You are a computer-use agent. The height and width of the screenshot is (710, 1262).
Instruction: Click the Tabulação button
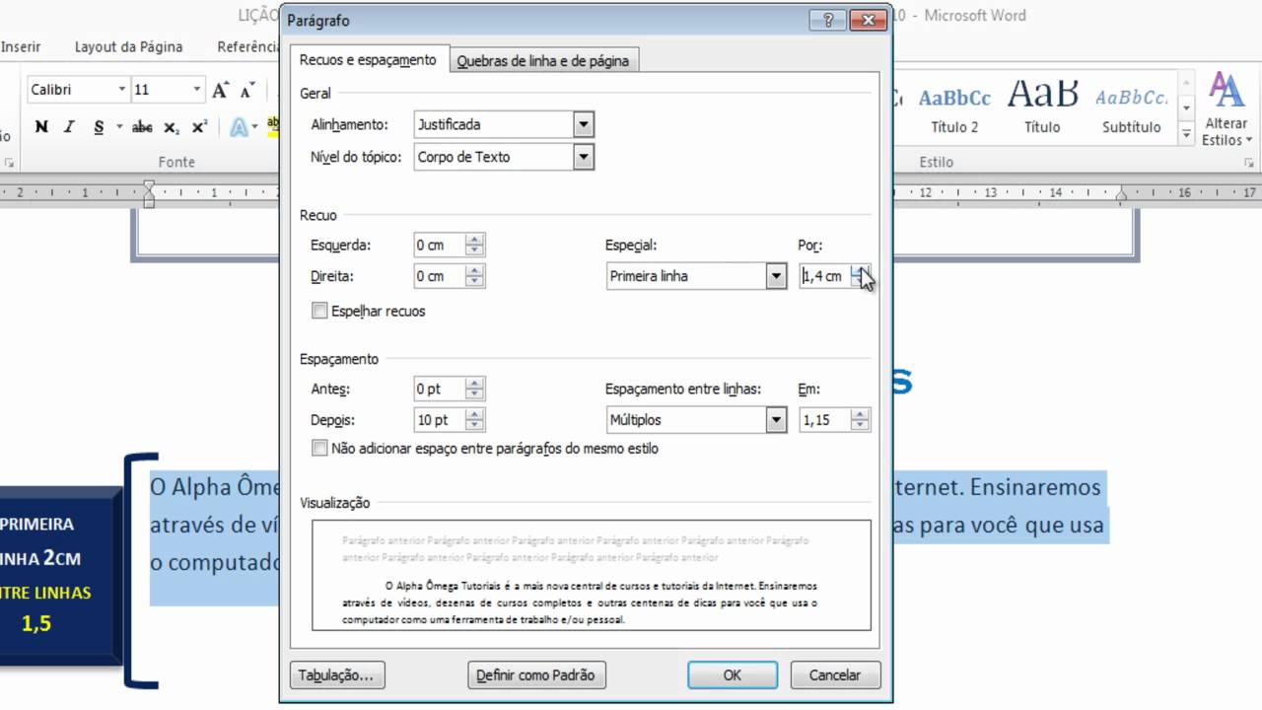pyautogui.click(x=337, y=675)
